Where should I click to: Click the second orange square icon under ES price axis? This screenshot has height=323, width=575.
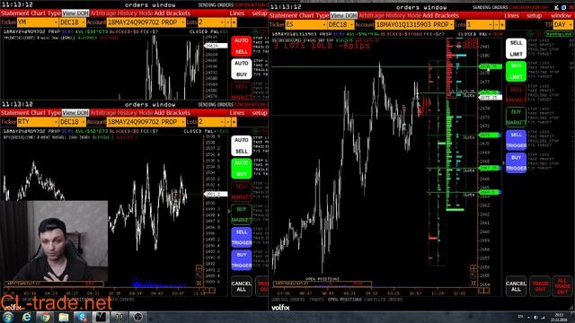(487, 291)
